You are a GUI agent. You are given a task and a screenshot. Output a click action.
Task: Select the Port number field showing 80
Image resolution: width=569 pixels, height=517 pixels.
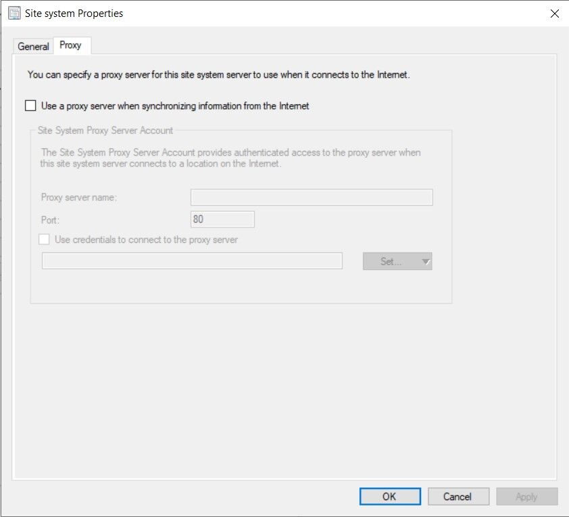(222, 219)
